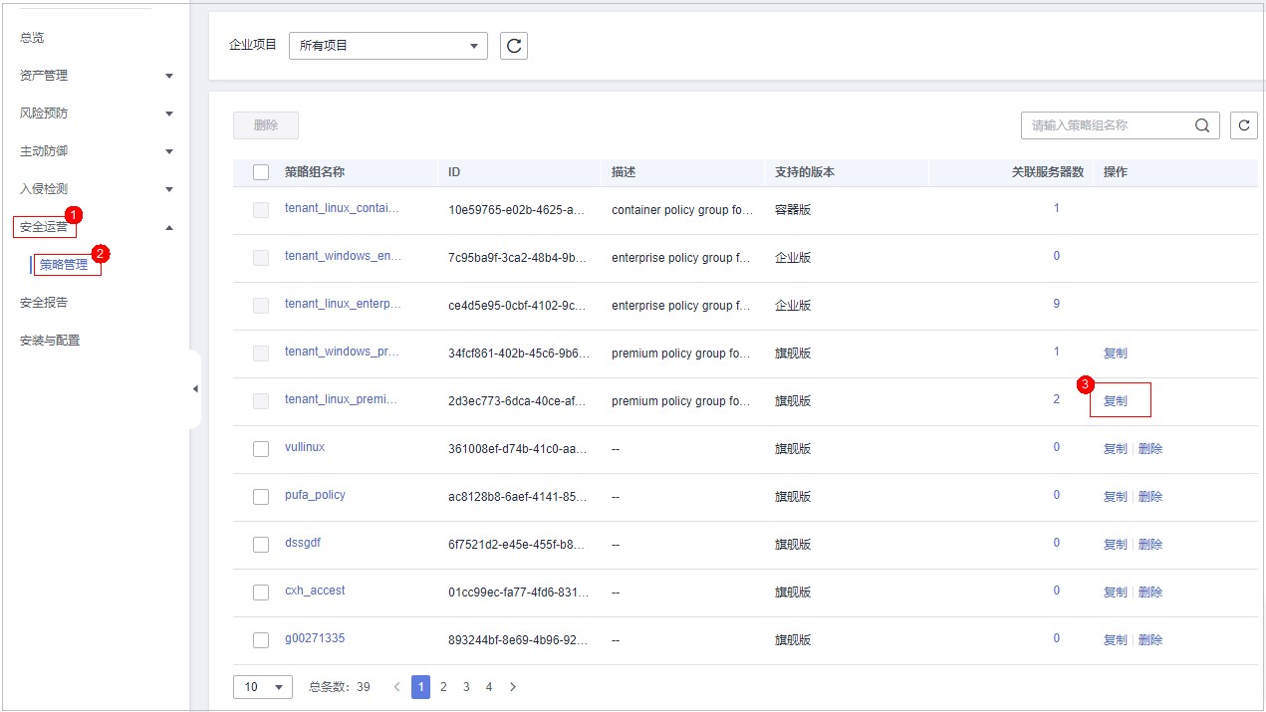Open the cxh_accest policy group link
The width and height of the screenshot is (1266, 712).
(315, 591)
